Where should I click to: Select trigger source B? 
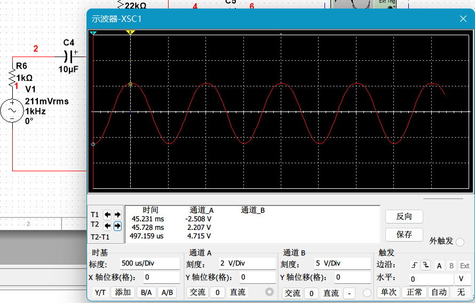click(452, 266)
